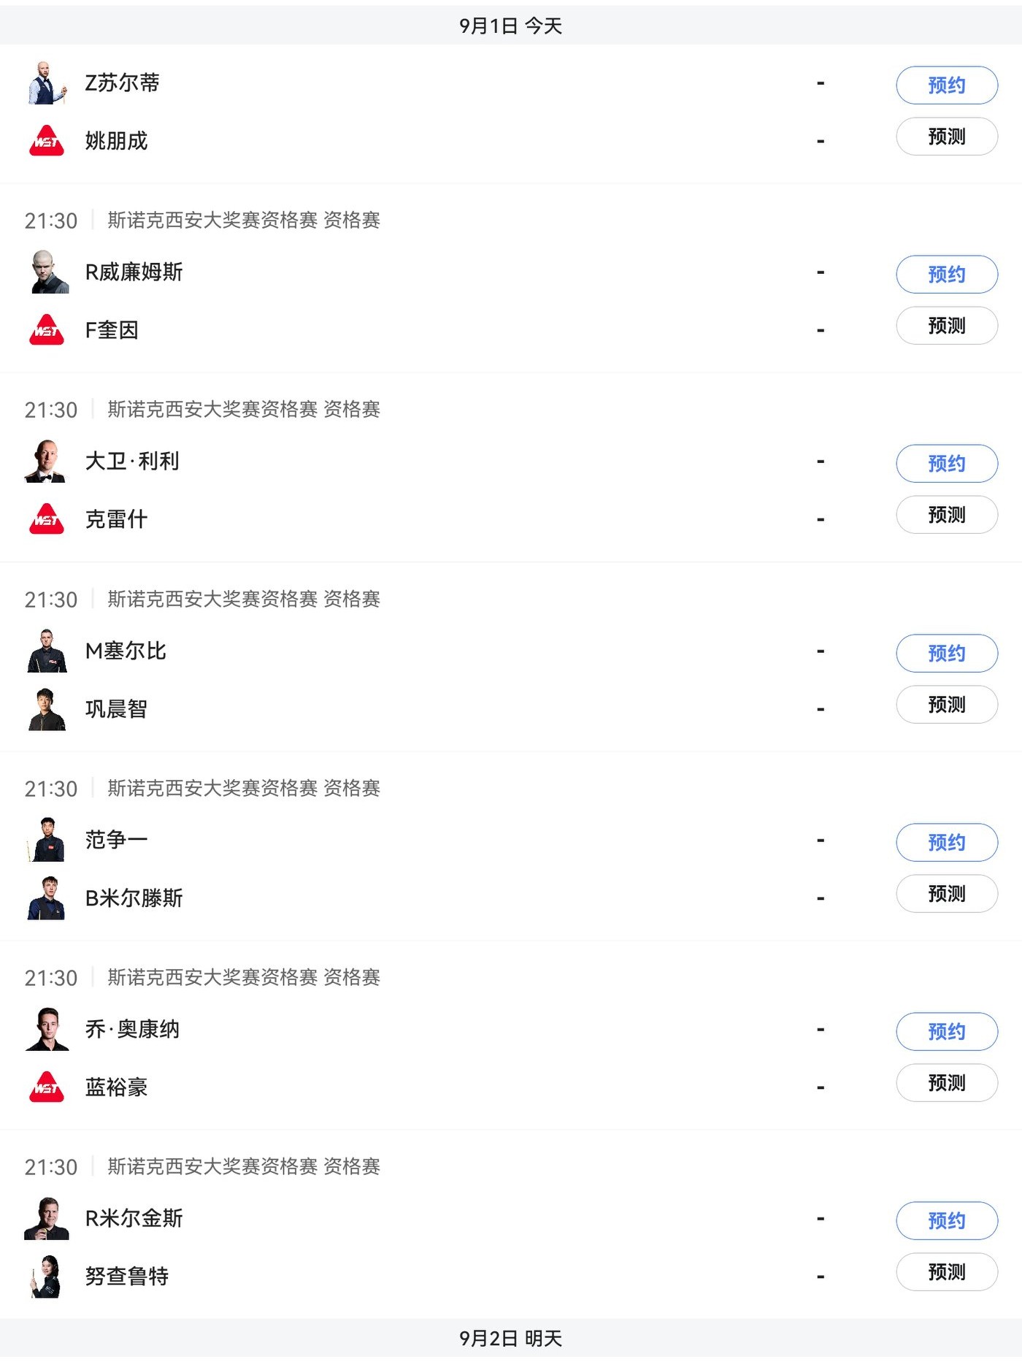The width and height of the screenshot is (1022, 1362).
Task: Click M塞尔比's player avatar
Action: [x=47, y=650]
